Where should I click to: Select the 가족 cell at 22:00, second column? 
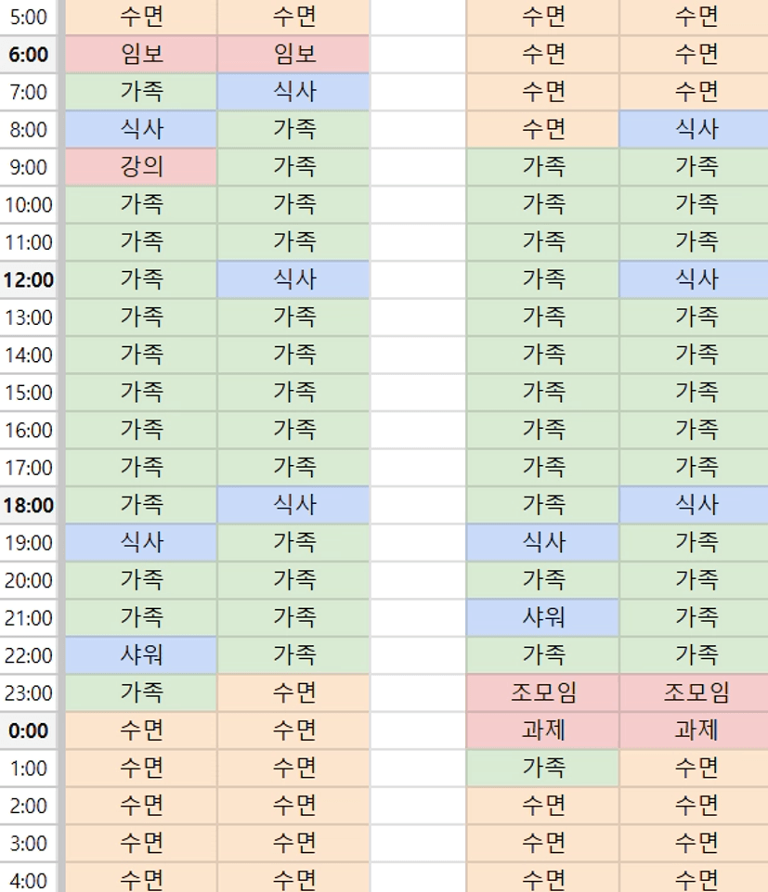point(293,655)
